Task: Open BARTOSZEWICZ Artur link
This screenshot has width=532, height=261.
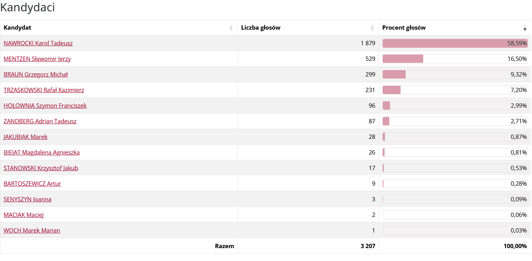Action: [x=32, y=184]
